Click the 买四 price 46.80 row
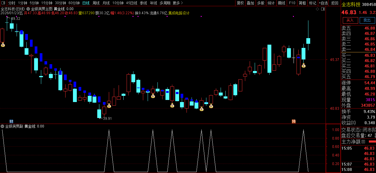The width and height of the screenshot is (376, 173). [x=358, y=71]
